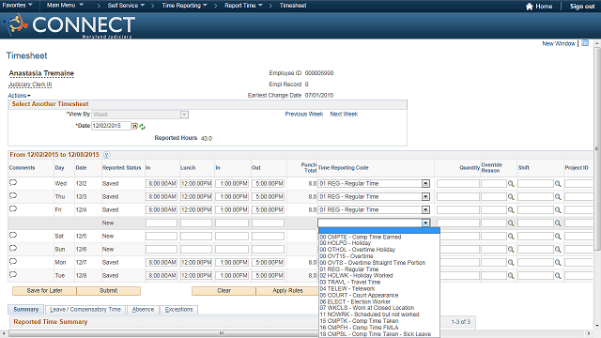Click the help icon beside date range

point(106,155)
